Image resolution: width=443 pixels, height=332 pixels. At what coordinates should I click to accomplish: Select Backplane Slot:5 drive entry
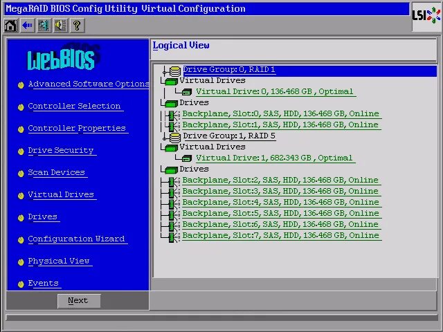pos(280,213)
